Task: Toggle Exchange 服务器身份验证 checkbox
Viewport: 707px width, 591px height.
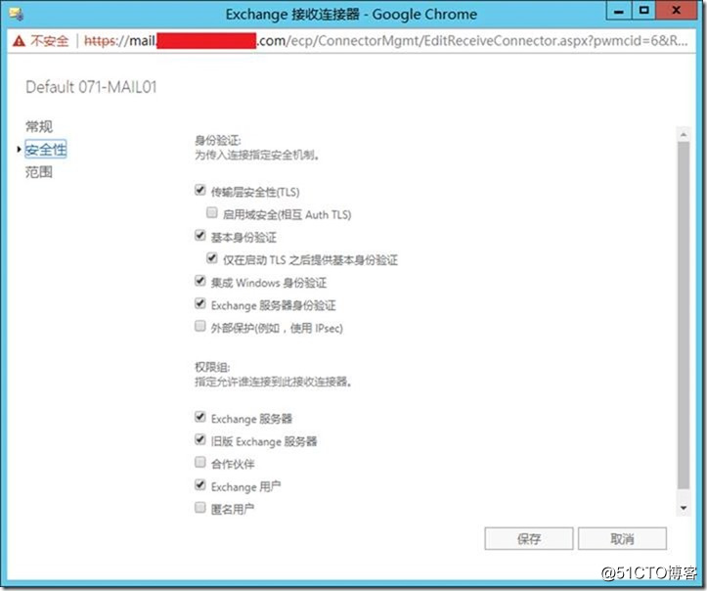Action: [x=200, y=303]
